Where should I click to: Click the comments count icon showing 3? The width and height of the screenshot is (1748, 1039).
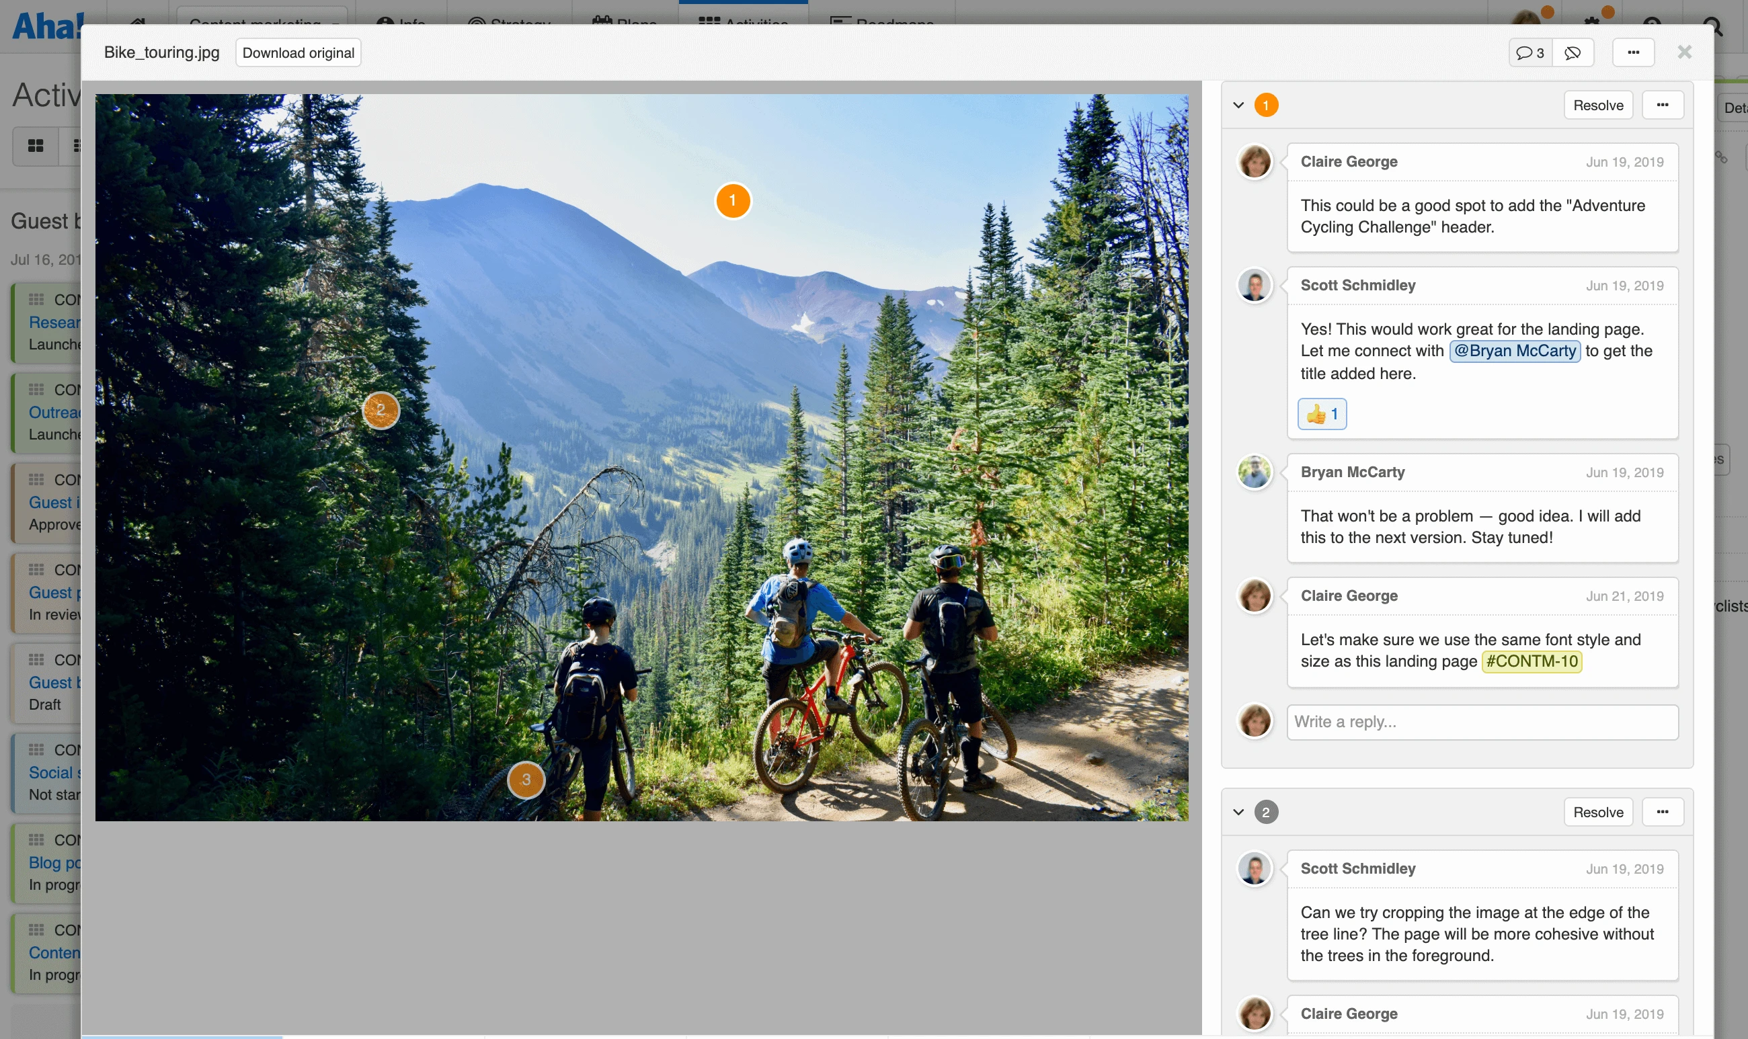(x=1530, y=52)
